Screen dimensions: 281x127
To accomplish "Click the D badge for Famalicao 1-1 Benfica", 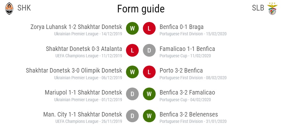I will (149, 50).
